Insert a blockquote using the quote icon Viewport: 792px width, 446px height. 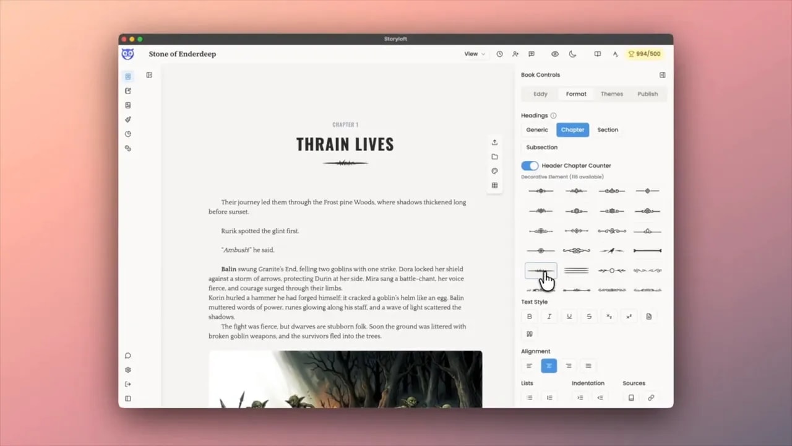(x=529, y=334)
